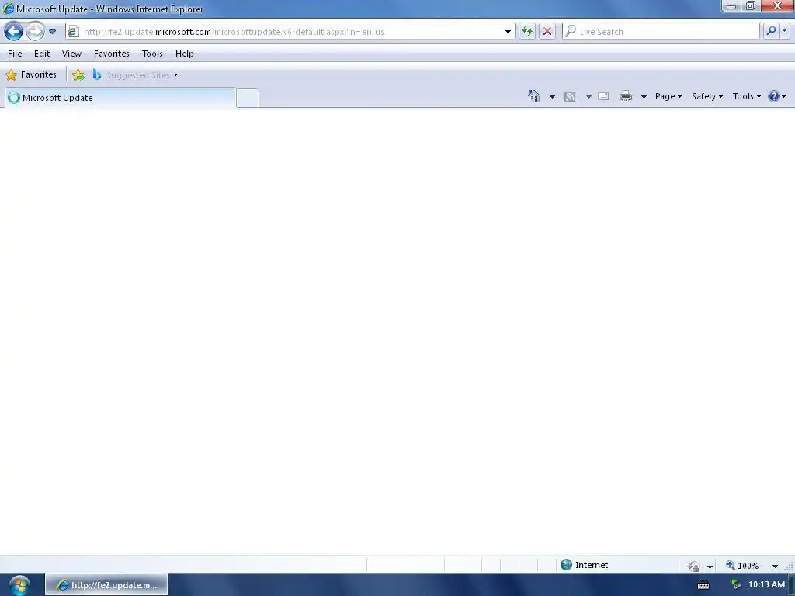
Task: Expand the Feeds dropdown arrow
Action: click(x=588, y=97)
